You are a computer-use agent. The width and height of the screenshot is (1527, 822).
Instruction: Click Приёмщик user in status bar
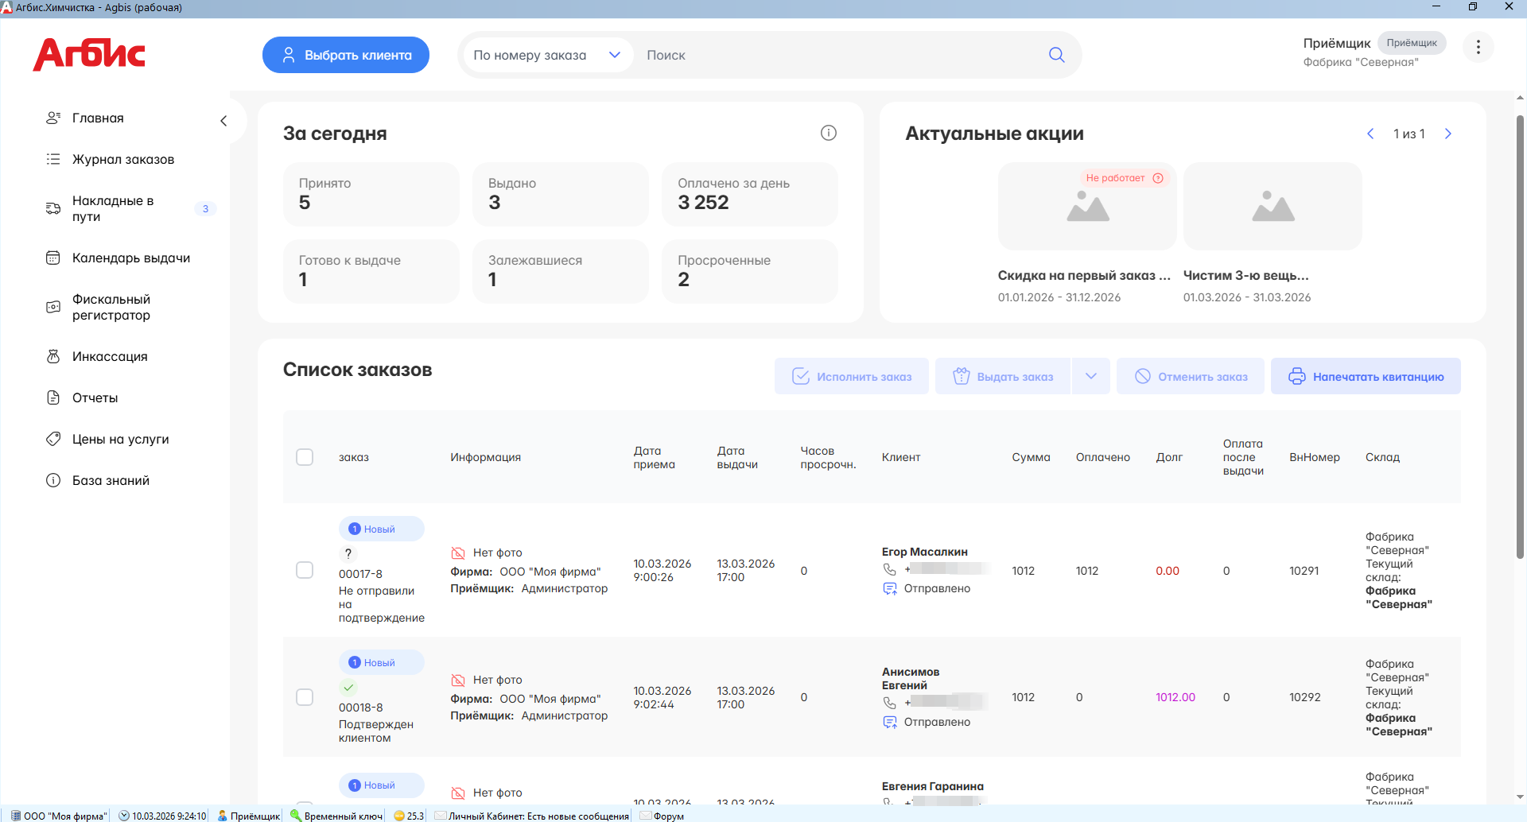[248, 816]
